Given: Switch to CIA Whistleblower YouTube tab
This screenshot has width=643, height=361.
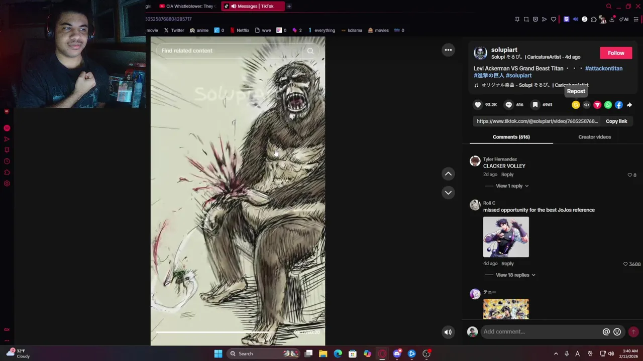Looking at the screenshot, I should [188, 7].
